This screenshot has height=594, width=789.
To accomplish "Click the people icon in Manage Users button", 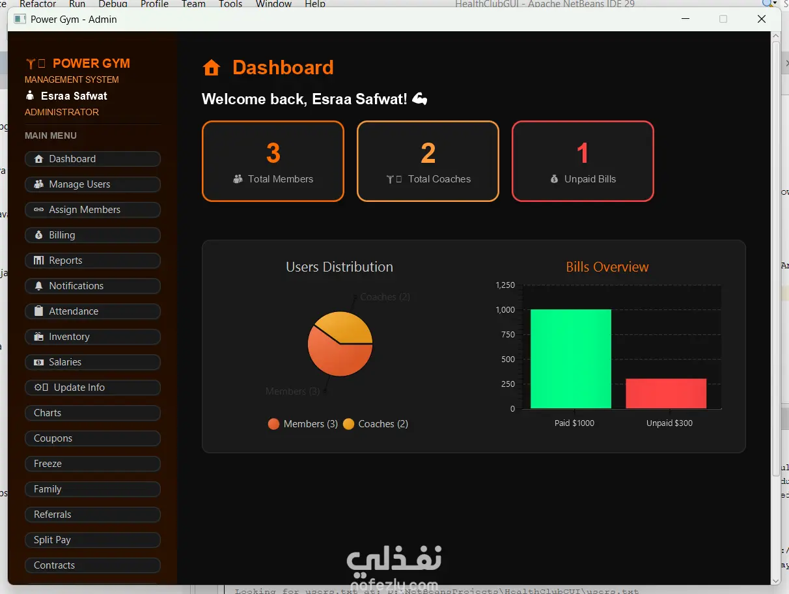I will 38,184.
